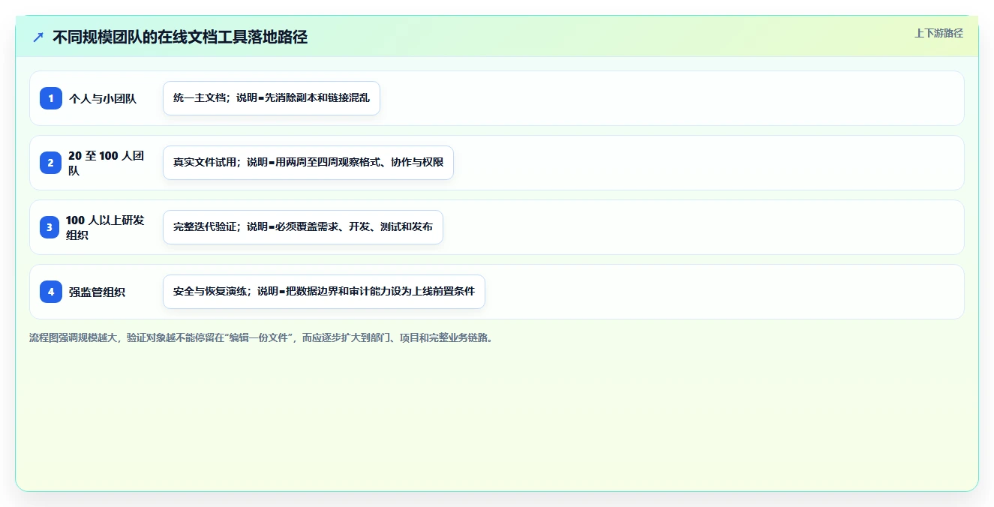Select the 100 人以上研发组织 stage label
Viewport: 994px width, 507px height.
point(105,227)
